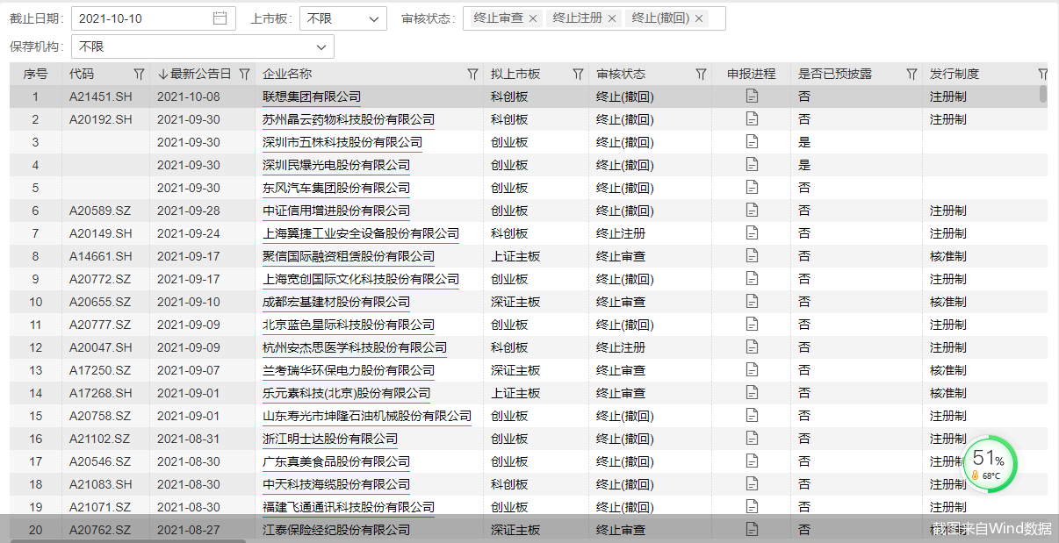Open 联想集团有限公司 company link

point(312,96)
